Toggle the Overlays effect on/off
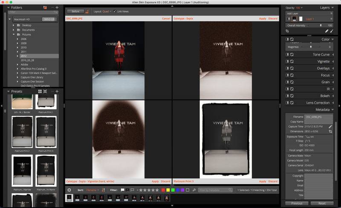The image size is (341, 208). [287, 68]
